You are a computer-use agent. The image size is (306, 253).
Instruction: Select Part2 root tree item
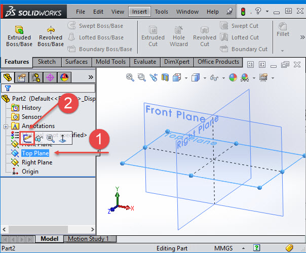pyautogui.click(x=49, y=99)
